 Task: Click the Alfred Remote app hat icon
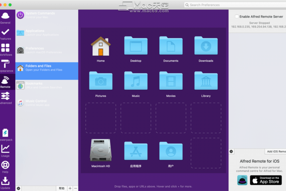pos(242,180)
